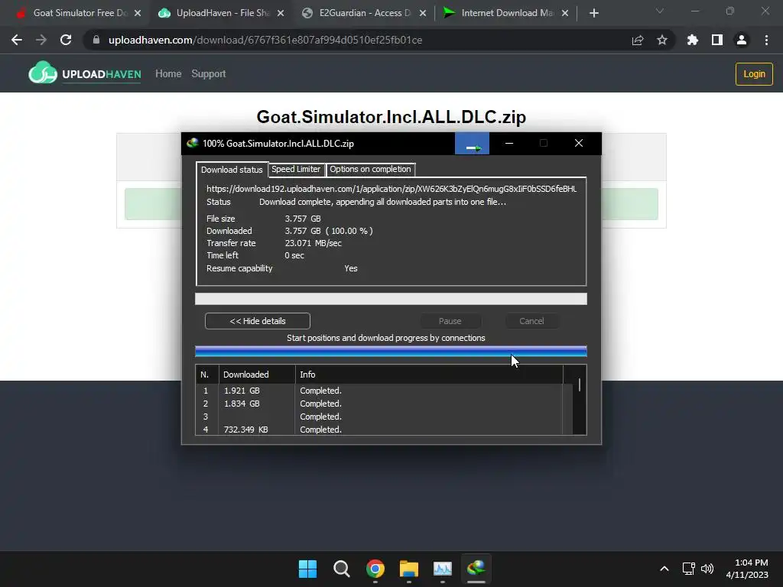The height and width of the screenshot is (587, 783).
Task: Click Internet Download Manager taskbar icon
Action: pos(476,568)
